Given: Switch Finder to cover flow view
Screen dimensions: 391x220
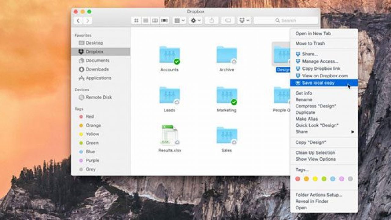Looking at the screenshot, I should click(164, 20).
